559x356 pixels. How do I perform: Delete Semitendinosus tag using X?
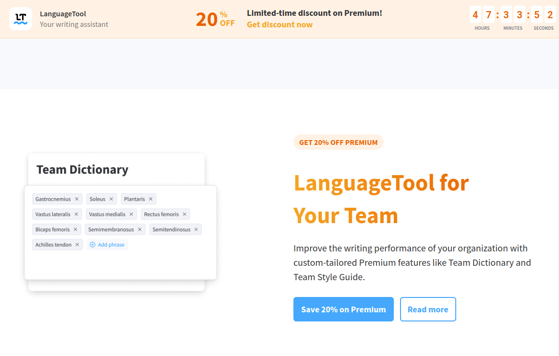tap(196, 230)
